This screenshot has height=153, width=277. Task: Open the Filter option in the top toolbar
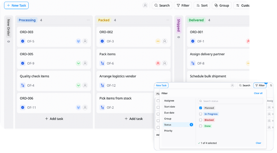(x=183, y=5)
